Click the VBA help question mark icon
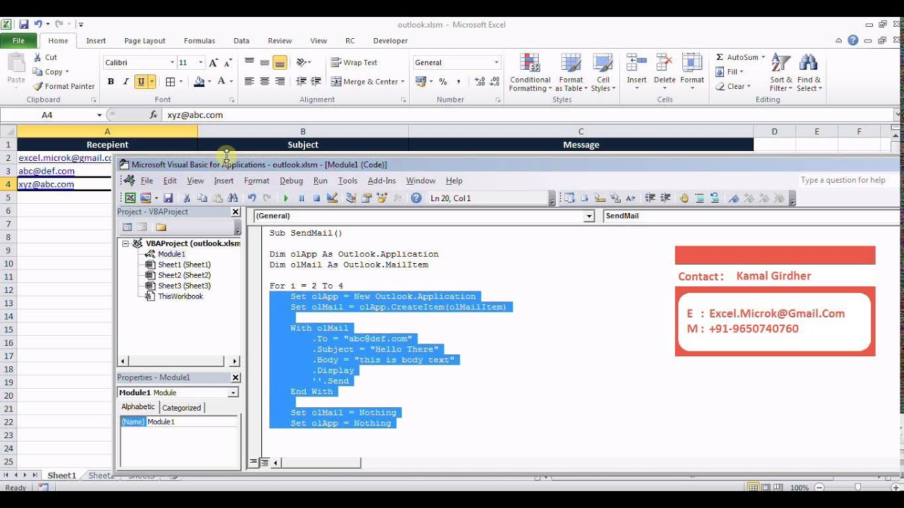Image resolution: width=904 pixels, height=508 pixels. pos(417,198)
